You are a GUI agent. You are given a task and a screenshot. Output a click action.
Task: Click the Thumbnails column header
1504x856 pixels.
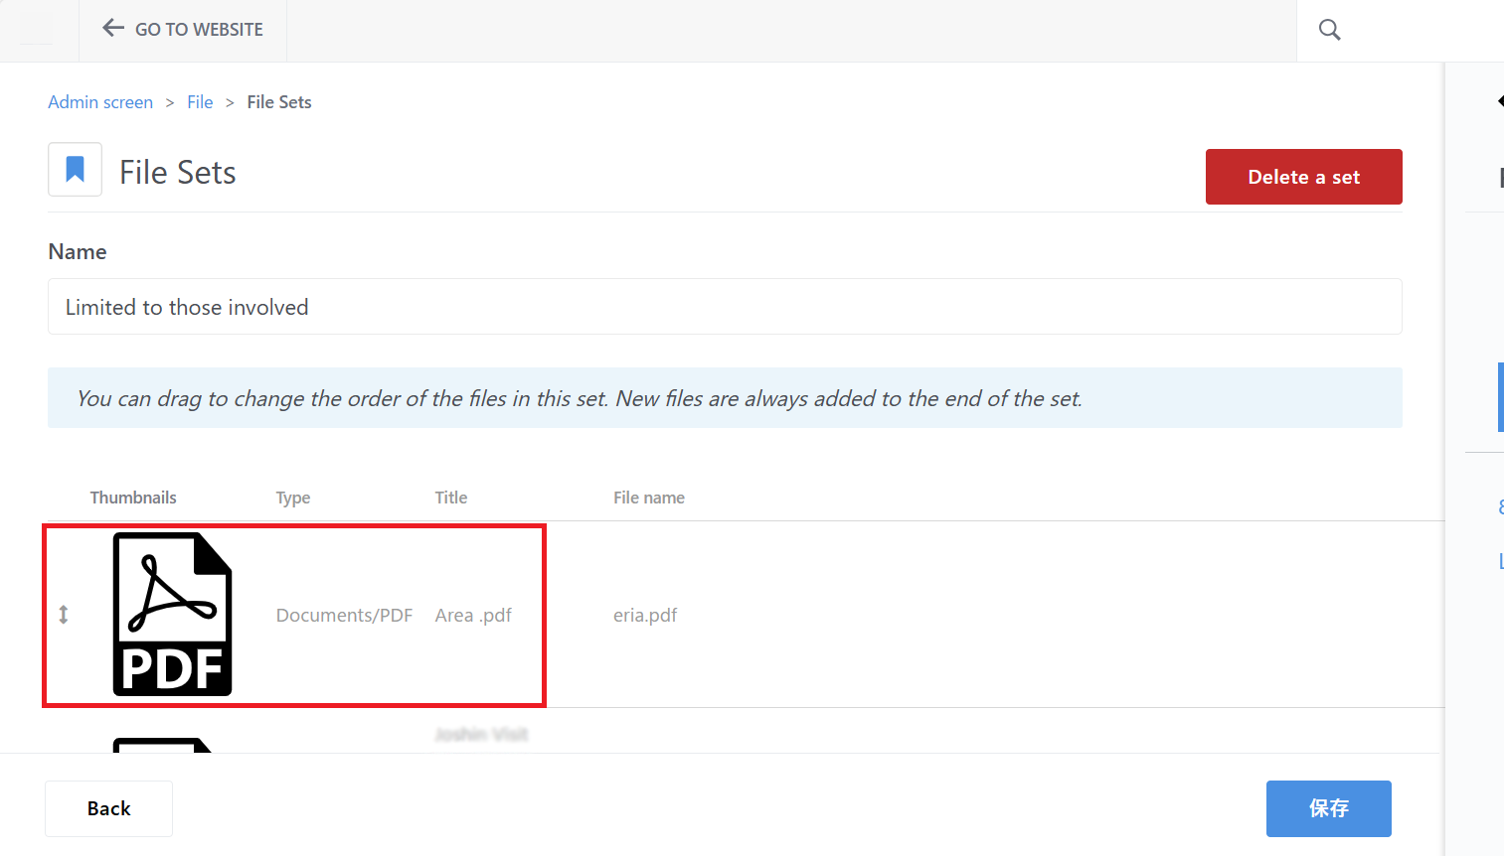pyautogui.click(x=133, y=498)
